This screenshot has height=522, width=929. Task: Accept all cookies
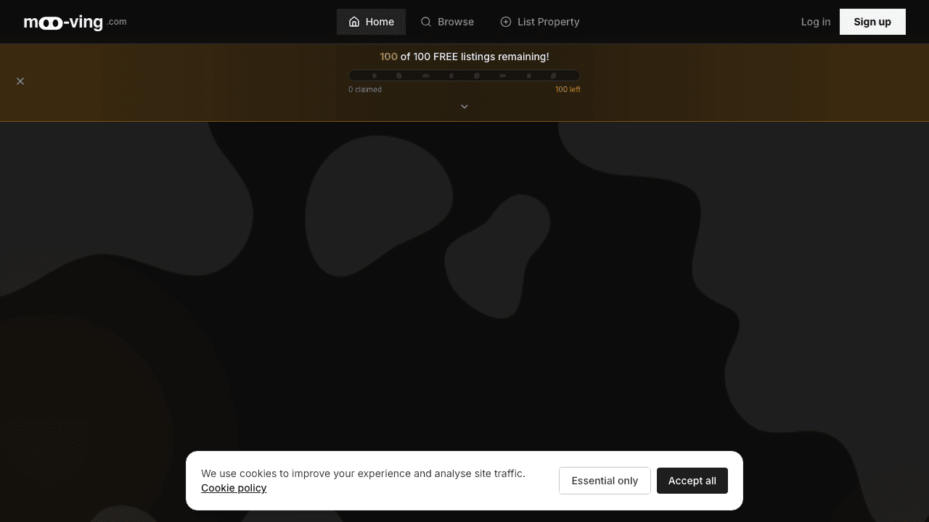pyautogui.click(x=692, y=481)
